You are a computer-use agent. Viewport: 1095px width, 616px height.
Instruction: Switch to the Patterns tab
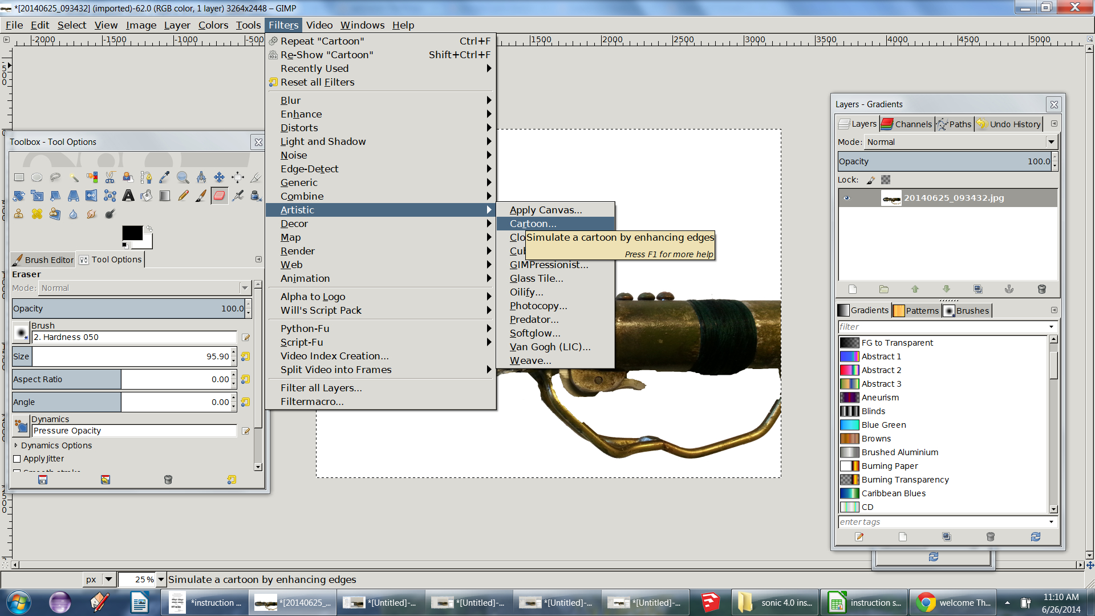pyautogui.click(x=916, y=310)
